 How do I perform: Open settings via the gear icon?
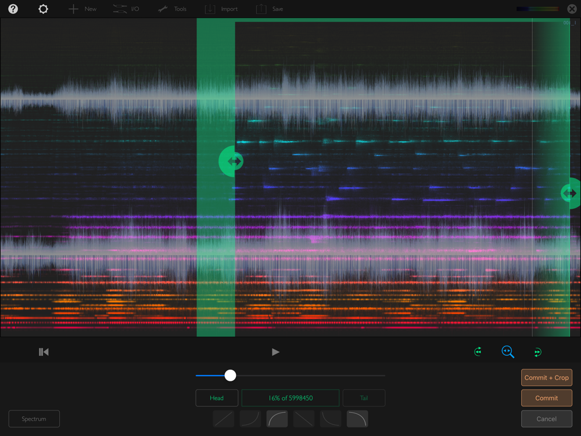[43, 9]
